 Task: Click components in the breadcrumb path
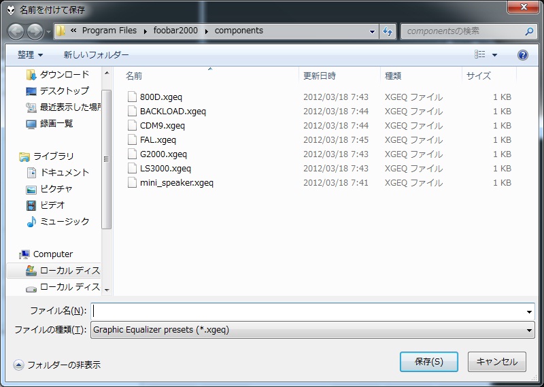(239, 31)
